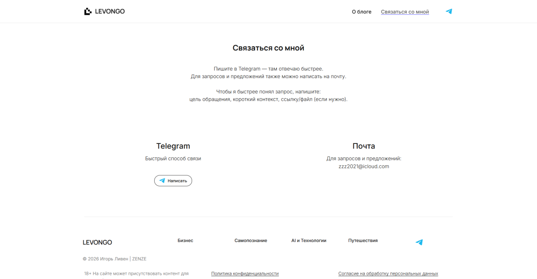The height and width of the screenshot is (279, 537).
Task: Open the Путешествия footer category
Action: coord(363,241)
